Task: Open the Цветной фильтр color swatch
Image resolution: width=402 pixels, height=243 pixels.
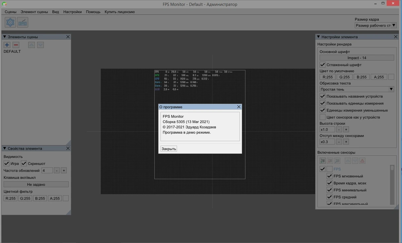Action: point(66,198)
